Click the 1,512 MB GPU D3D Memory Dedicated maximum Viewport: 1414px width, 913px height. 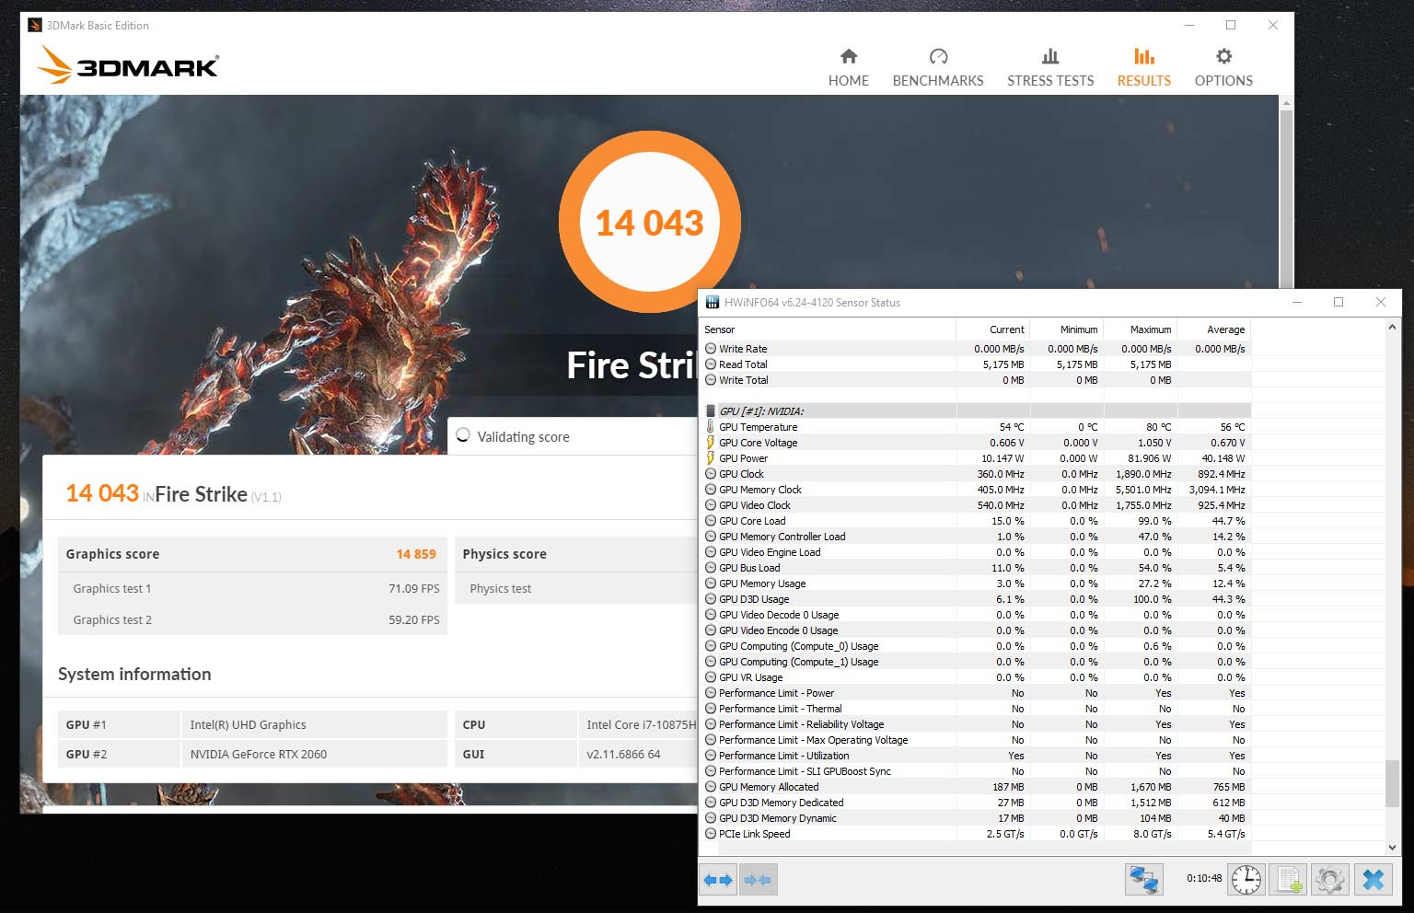point(1151,803)
